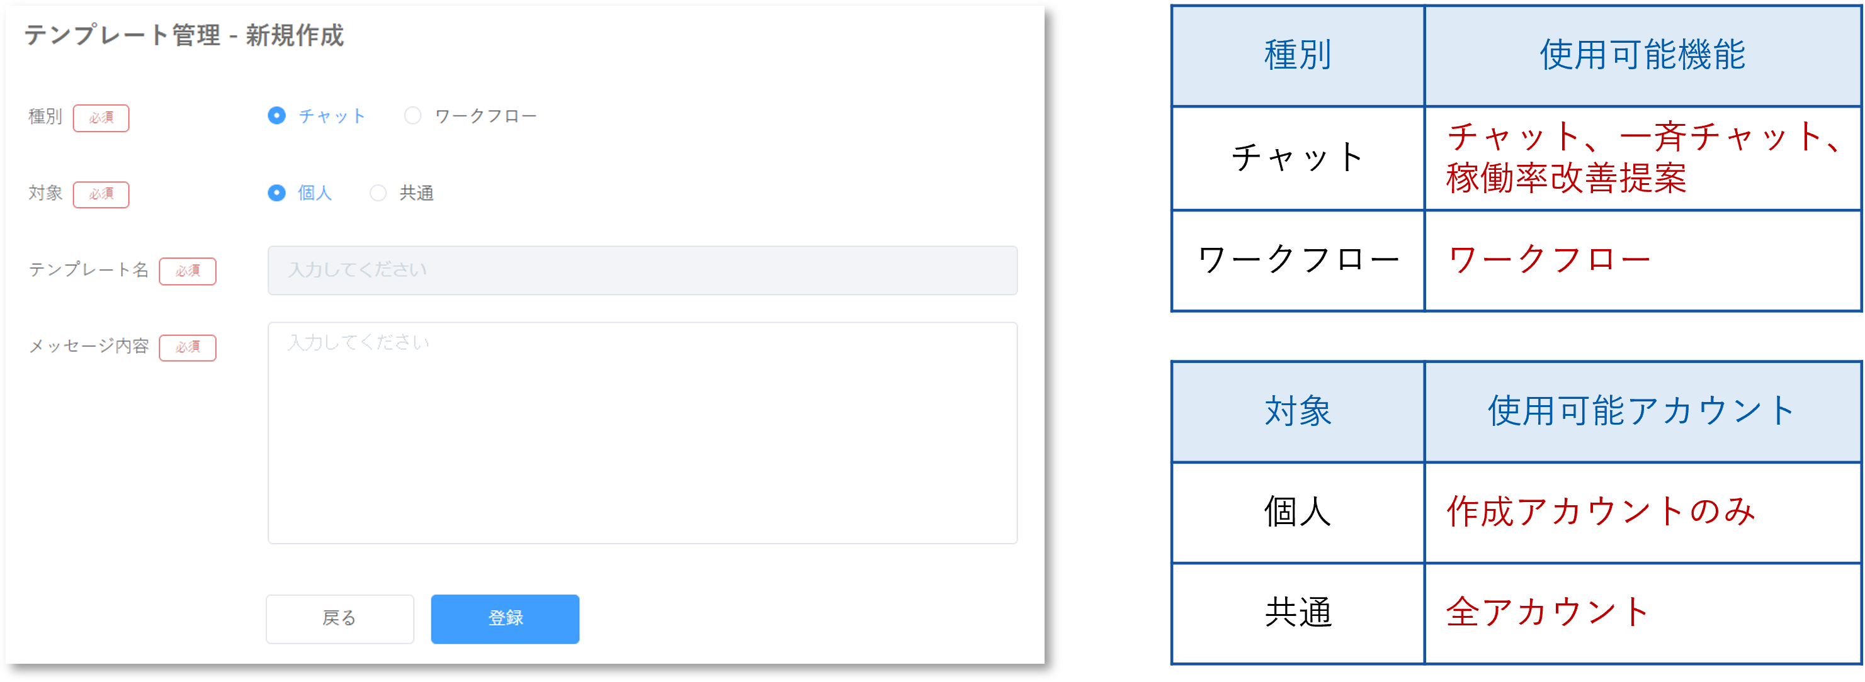Viewport: 1865px width, 682px height.
Task: Click the page title テンプレート管理 - 新規作成
Action: pos(185,33)
